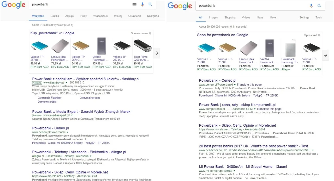The width and height of the screenshot is (334, 181).
Task: Click the microphone icon in the left search bar
Action: pyautogui.click(x=142, y=4)
